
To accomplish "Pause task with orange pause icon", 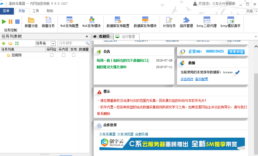I will click(11, 22).
